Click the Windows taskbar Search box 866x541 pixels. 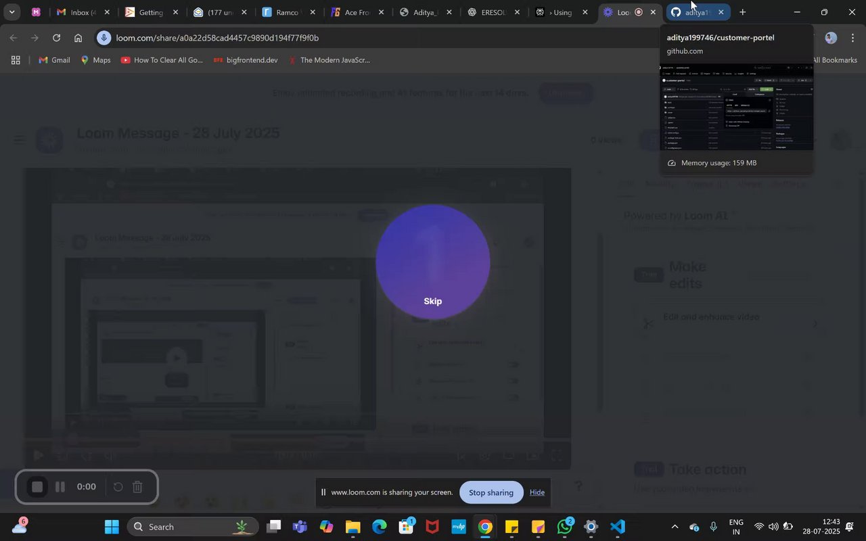[193, 527]
